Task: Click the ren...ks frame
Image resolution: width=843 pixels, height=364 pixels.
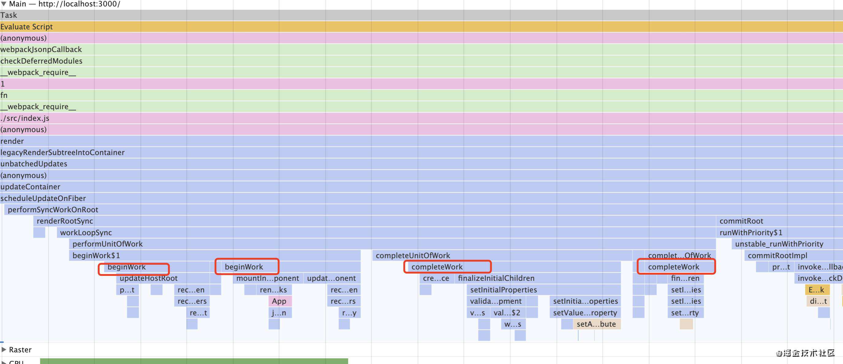Action: tap(274, 290)
